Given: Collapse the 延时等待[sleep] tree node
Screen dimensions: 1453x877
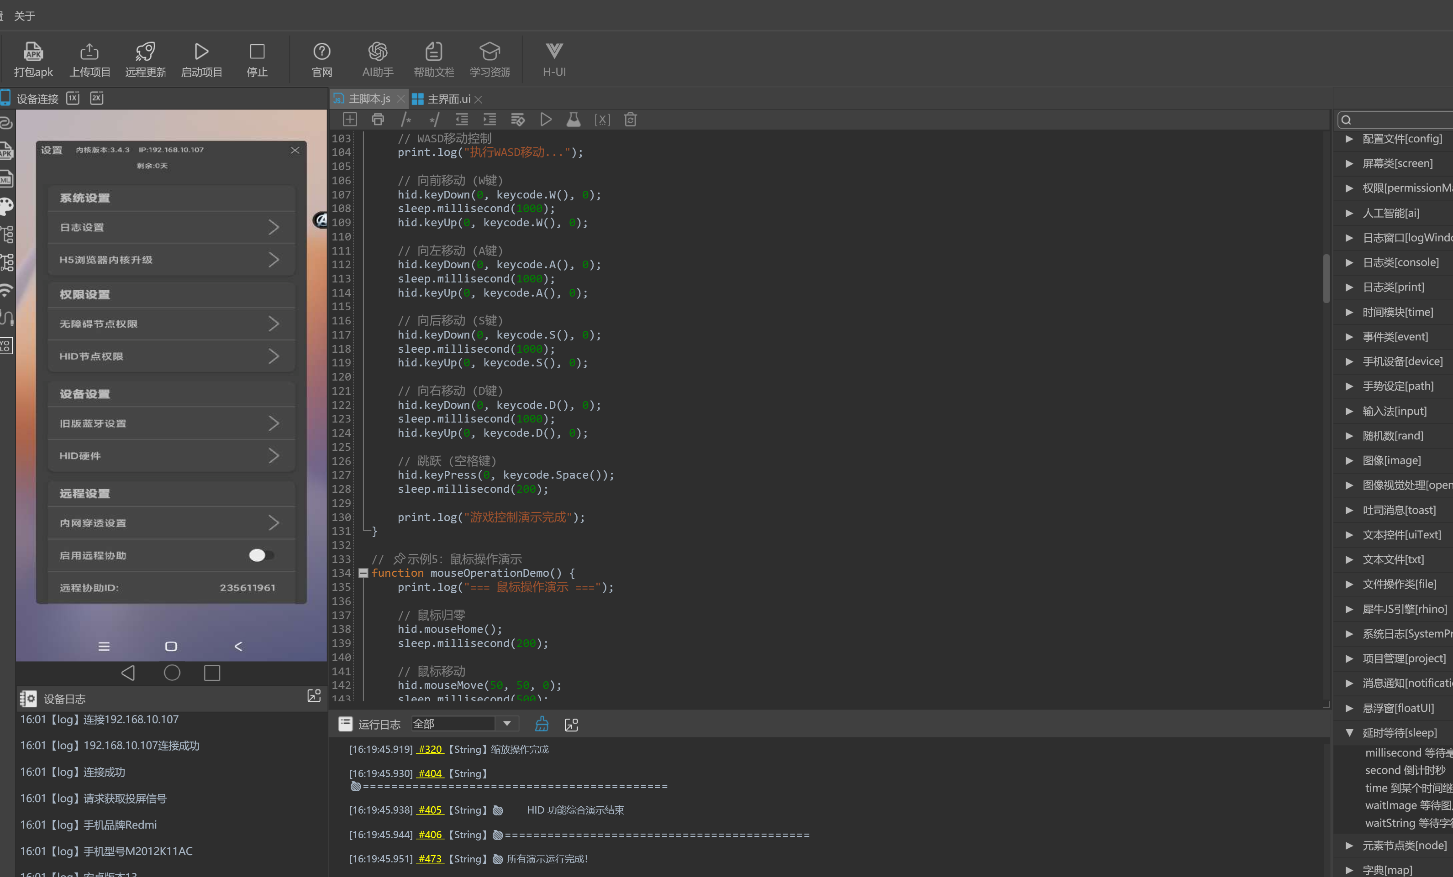Looking at the screenshot, I should click(1349, 733).
